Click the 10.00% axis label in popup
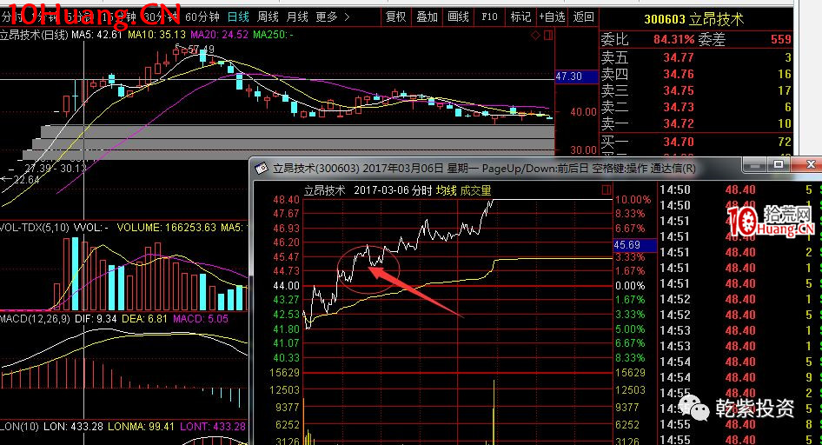 pyautogui.click(x=633, y=200)
